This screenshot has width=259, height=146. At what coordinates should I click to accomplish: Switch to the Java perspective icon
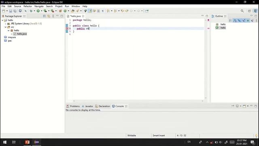pos(255,11)
